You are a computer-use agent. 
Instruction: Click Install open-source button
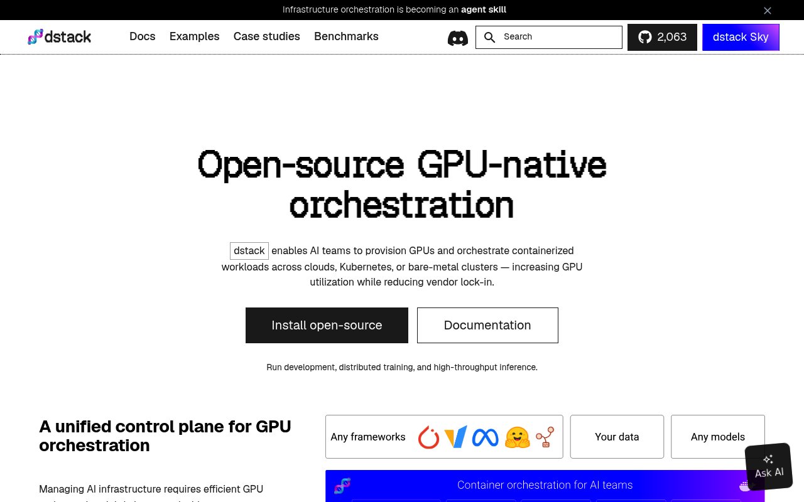click(x=327, y=325)
